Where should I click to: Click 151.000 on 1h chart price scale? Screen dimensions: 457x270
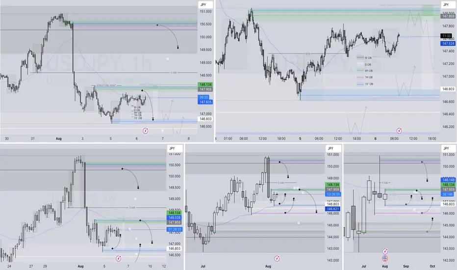(205, 11)
